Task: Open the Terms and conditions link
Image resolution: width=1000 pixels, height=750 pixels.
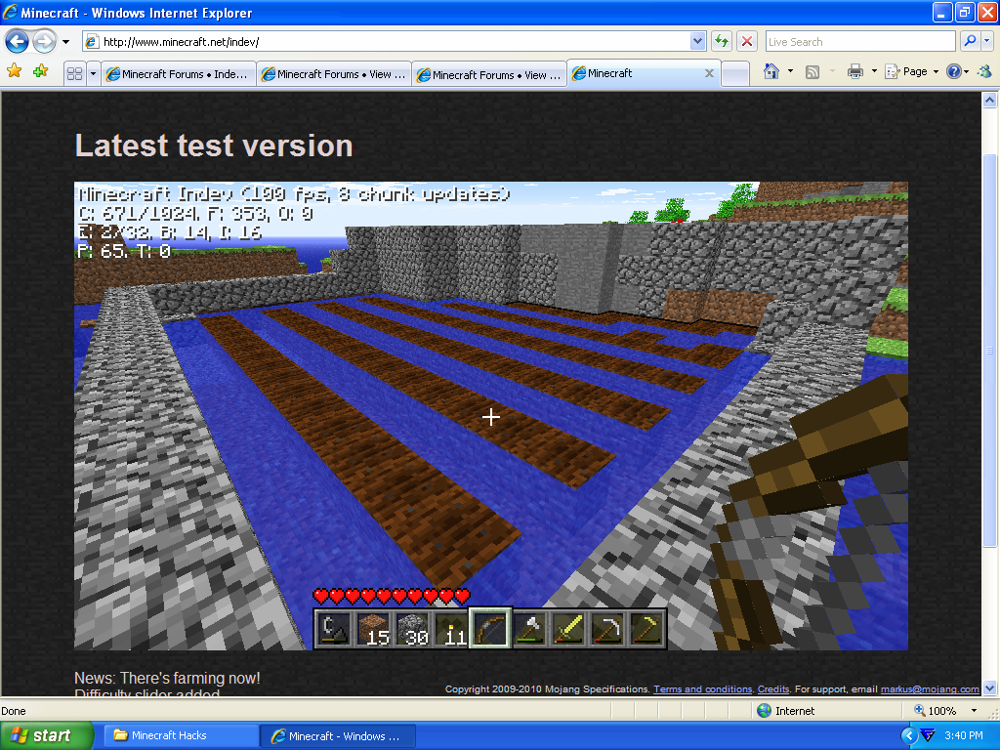Action: pyautogui.click(x=702, y=688)
